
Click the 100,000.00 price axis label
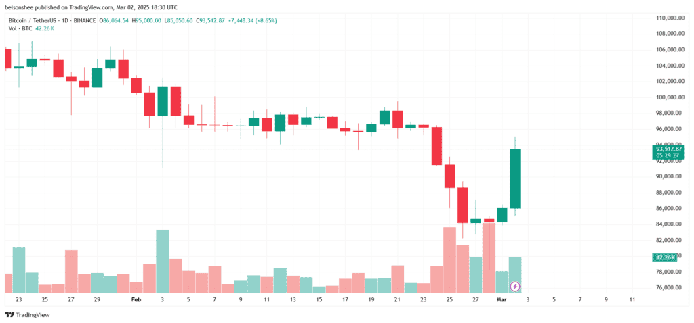[x=672, y=97]
